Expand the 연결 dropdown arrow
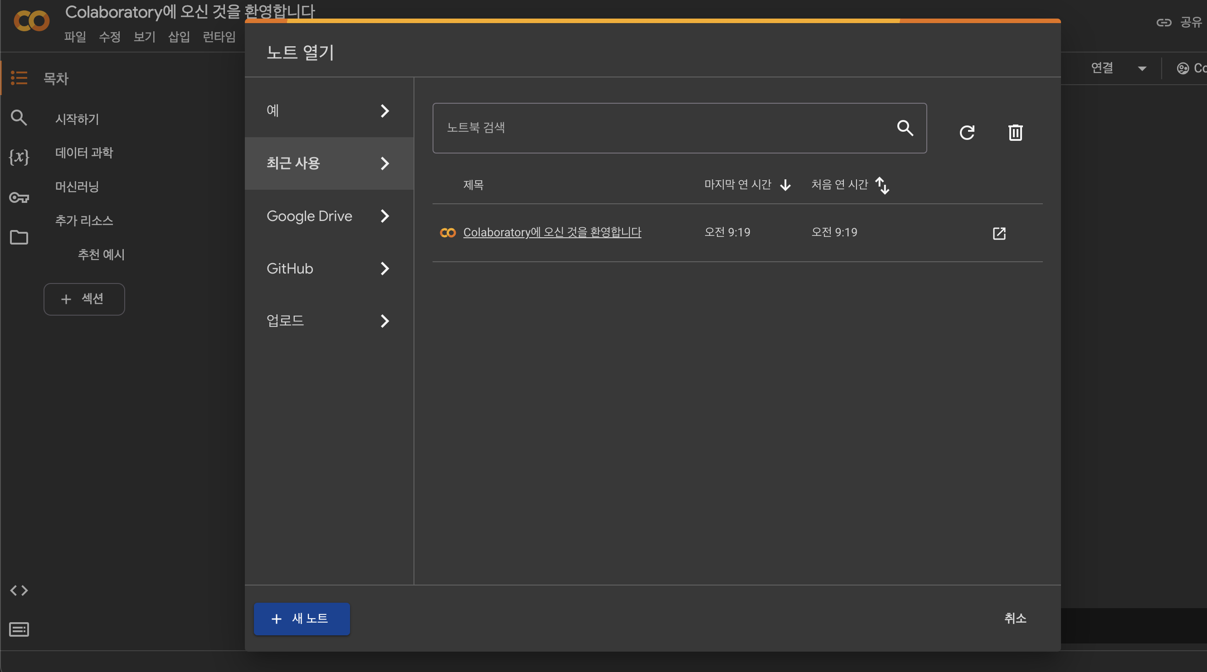This screenshot has width=1207, height=672. (1142, 69)
